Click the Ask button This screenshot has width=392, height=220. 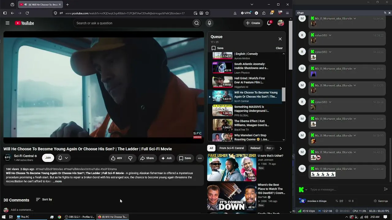[x=166, y=158]
